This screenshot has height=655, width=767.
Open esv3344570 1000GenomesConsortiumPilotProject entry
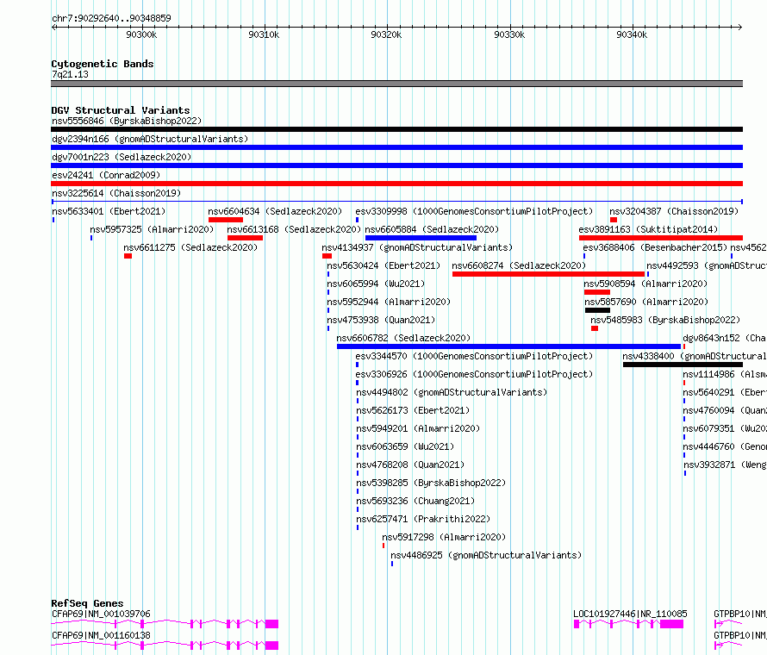[x=474, y=356]
